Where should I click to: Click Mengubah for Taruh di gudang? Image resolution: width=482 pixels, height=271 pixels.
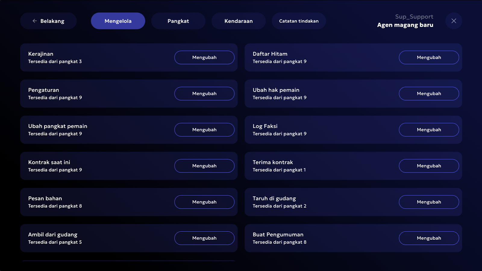tap(429, 202)
